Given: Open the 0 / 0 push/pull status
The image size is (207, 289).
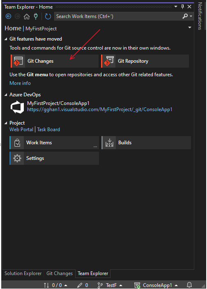Looking at the screenshot, I should [x=55, y=285].
